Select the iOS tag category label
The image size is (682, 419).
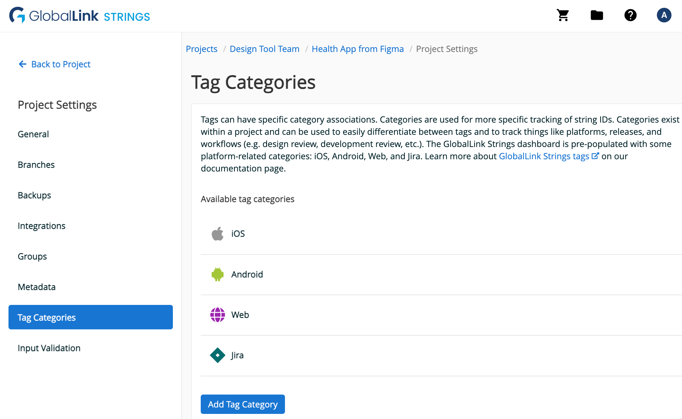[x=238, y=234]
